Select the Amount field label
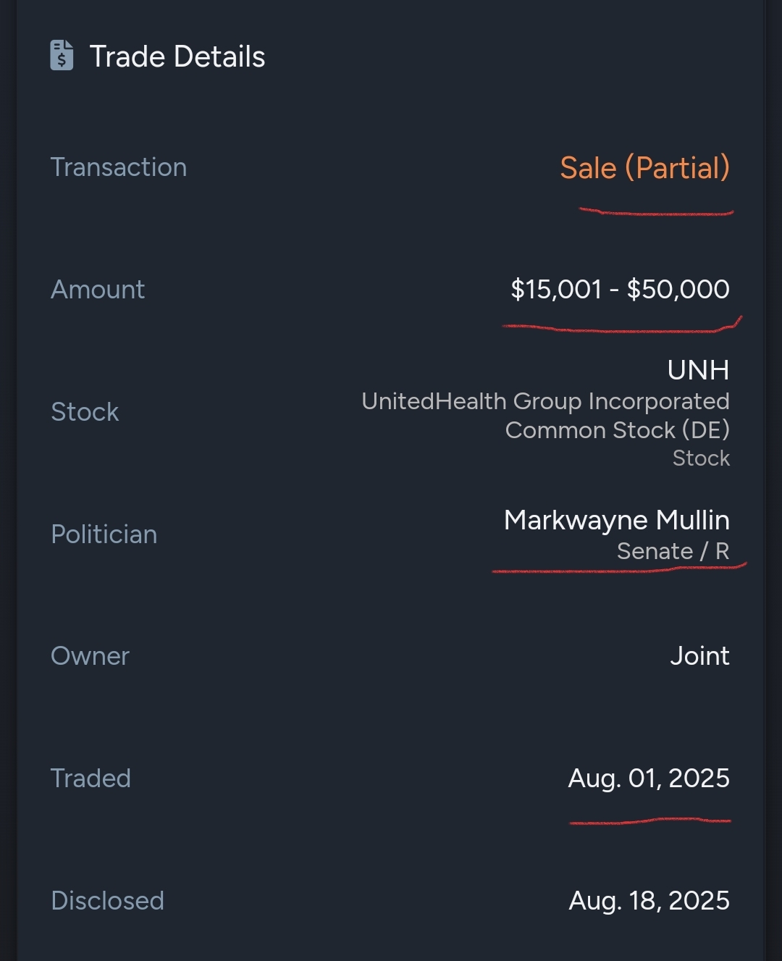Image resolution: width=782 pixels, height=961 pixels. click(x=98, y=290)
